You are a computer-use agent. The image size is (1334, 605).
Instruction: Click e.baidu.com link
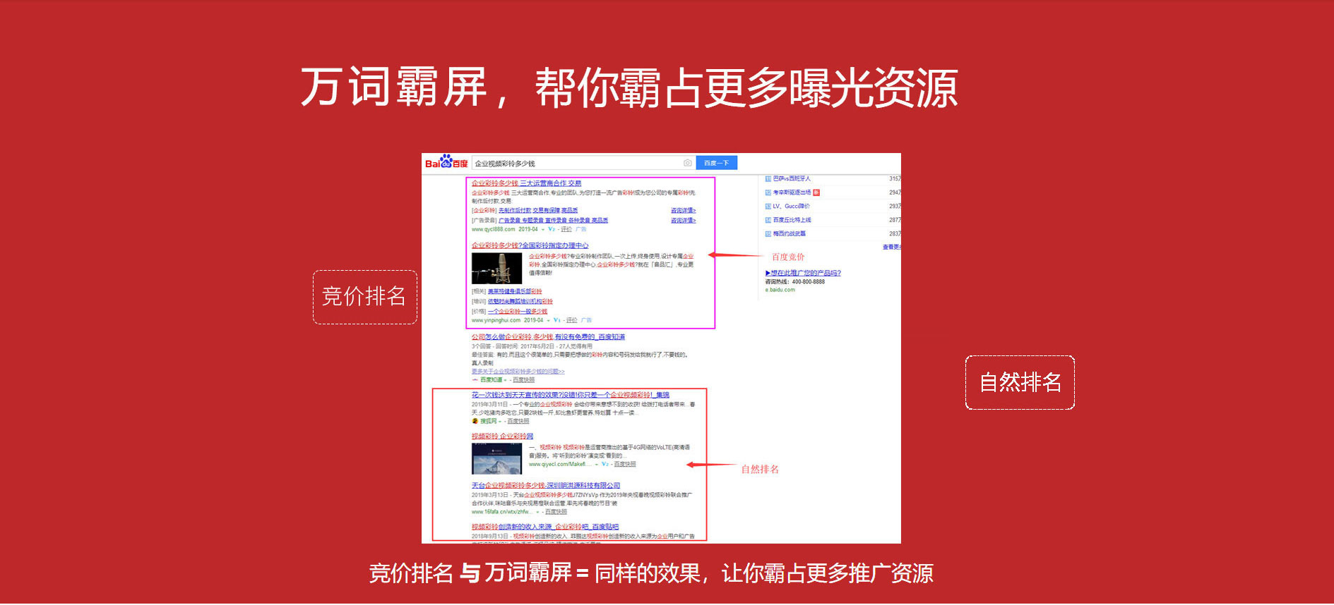(x=780, y=290)
